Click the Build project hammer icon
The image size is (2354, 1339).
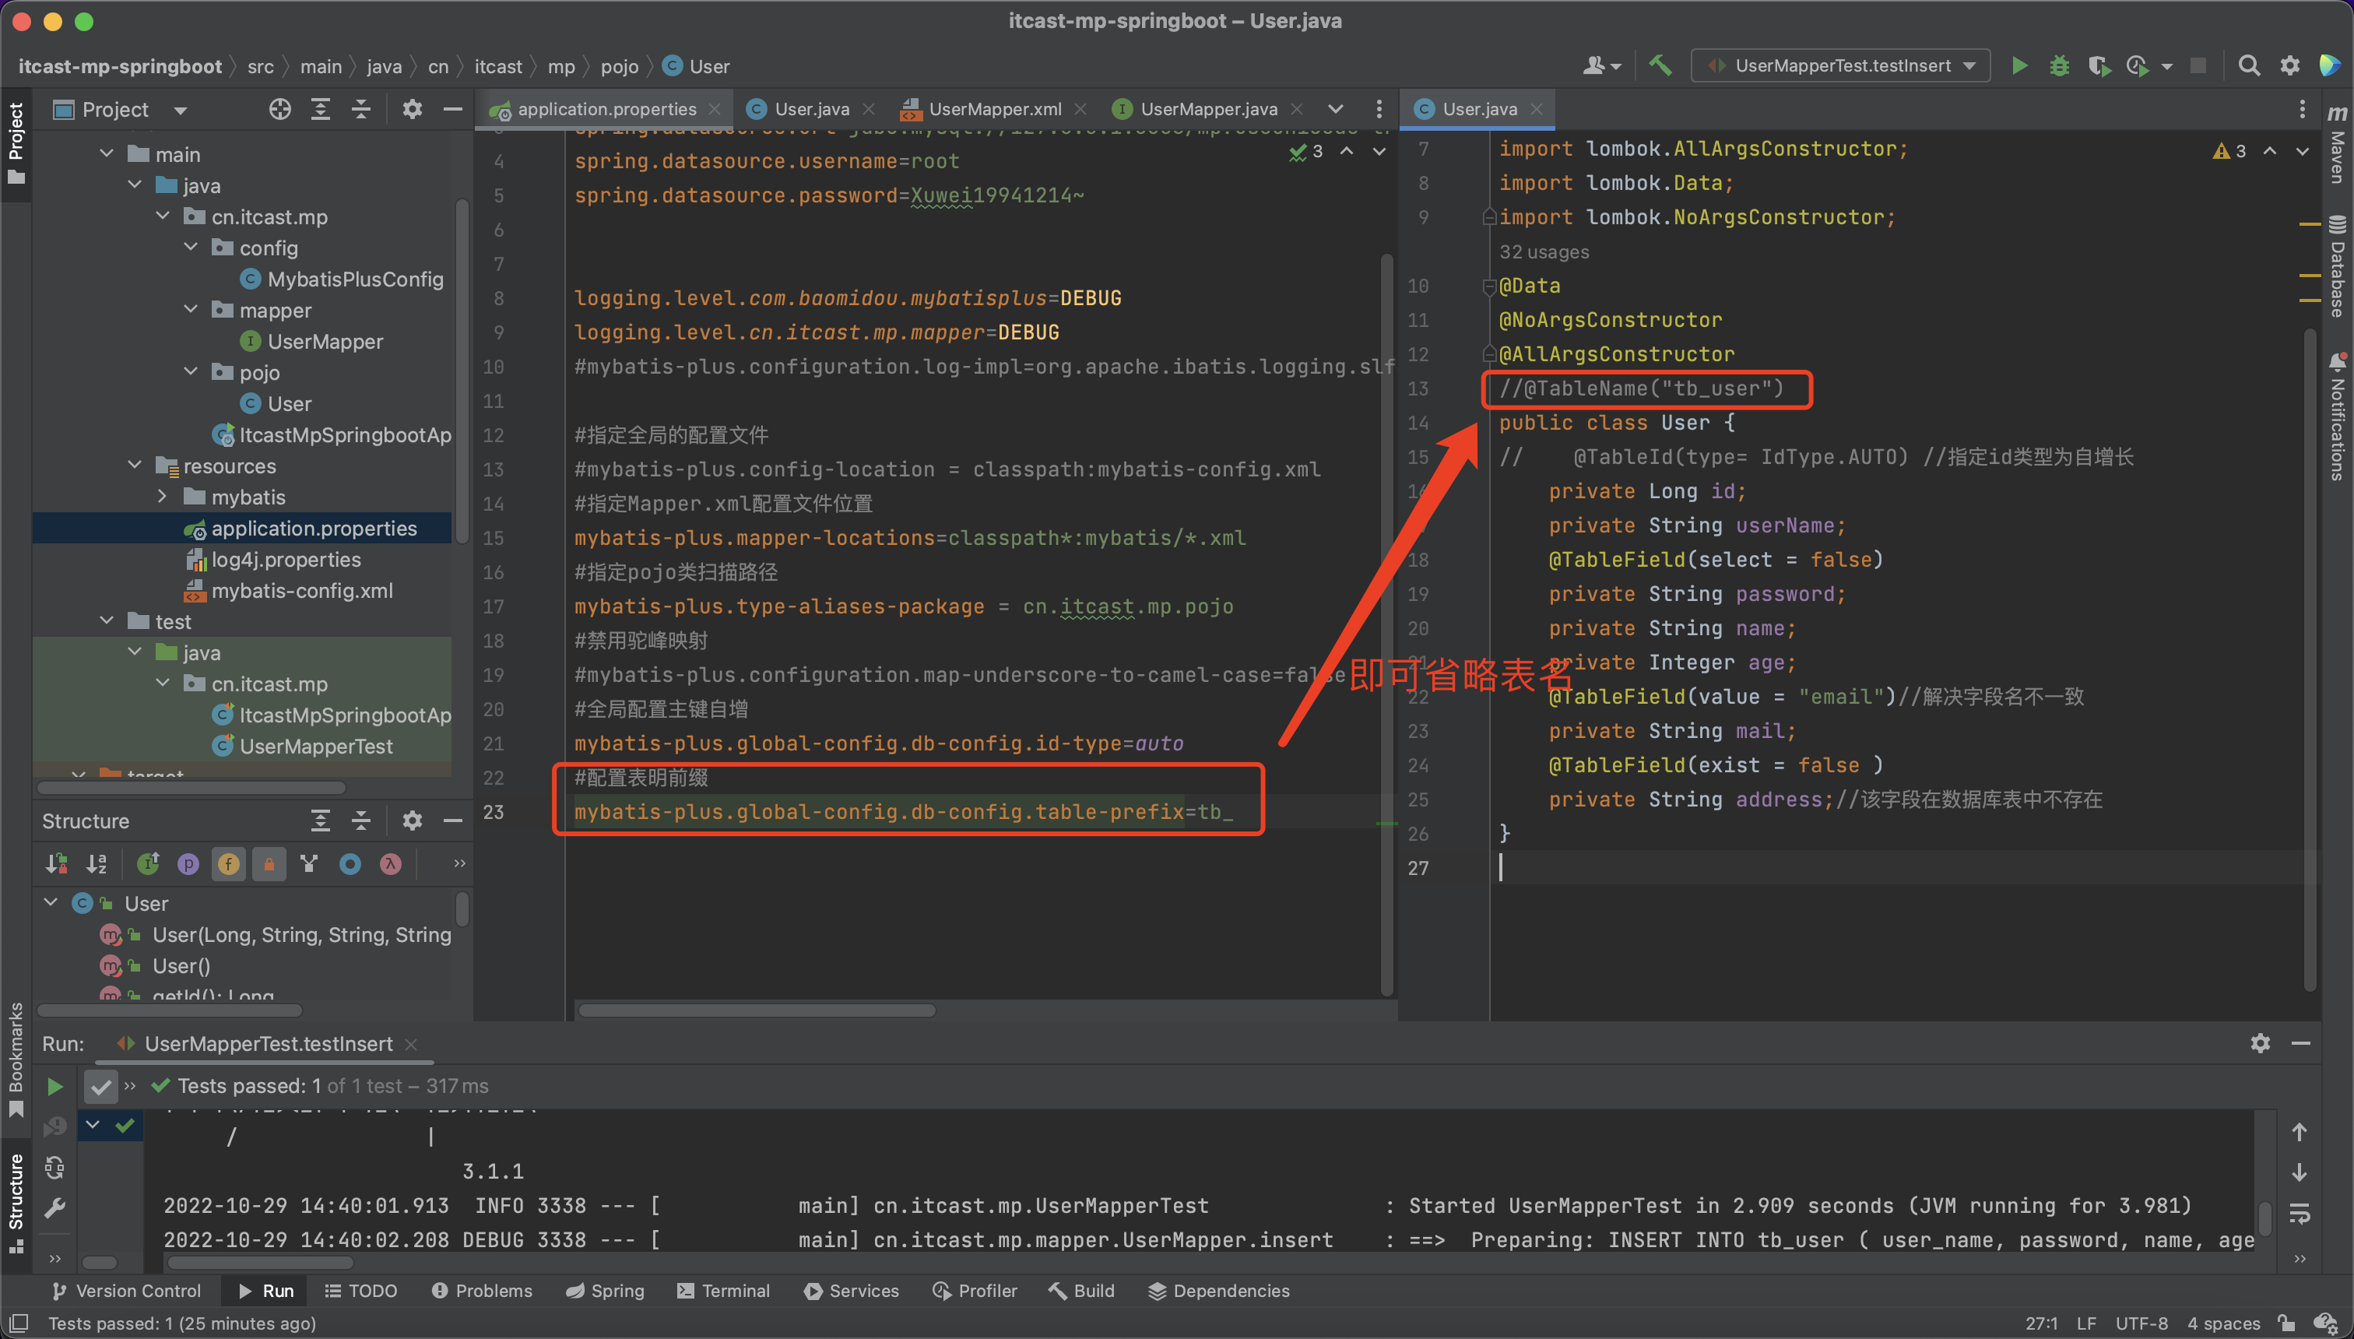(1660, 66)
